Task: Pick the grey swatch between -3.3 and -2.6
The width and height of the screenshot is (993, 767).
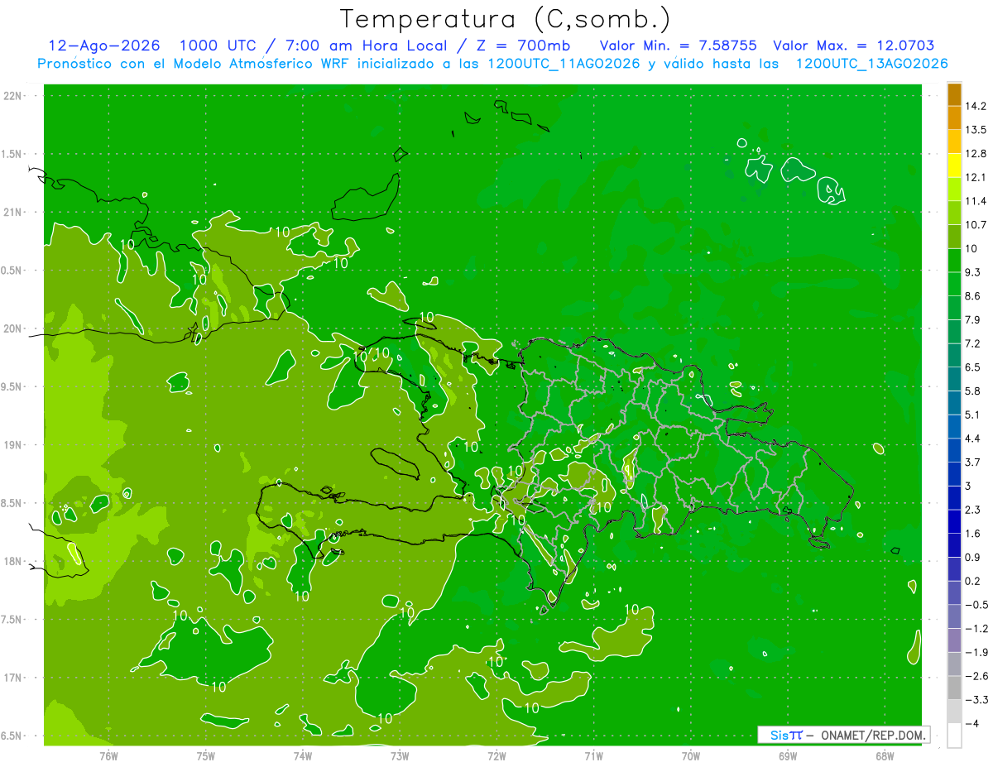Action: [x=953, y=688]
